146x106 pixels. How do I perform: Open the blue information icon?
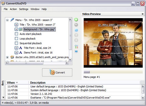pos(76,30)
